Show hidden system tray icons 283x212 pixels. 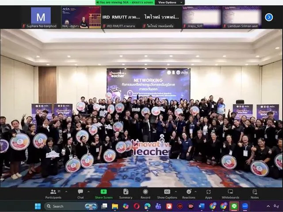[x=268, y=206]
